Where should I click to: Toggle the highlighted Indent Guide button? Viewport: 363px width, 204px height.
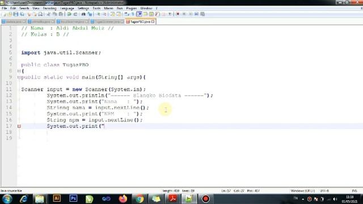(x=139, y=14)
